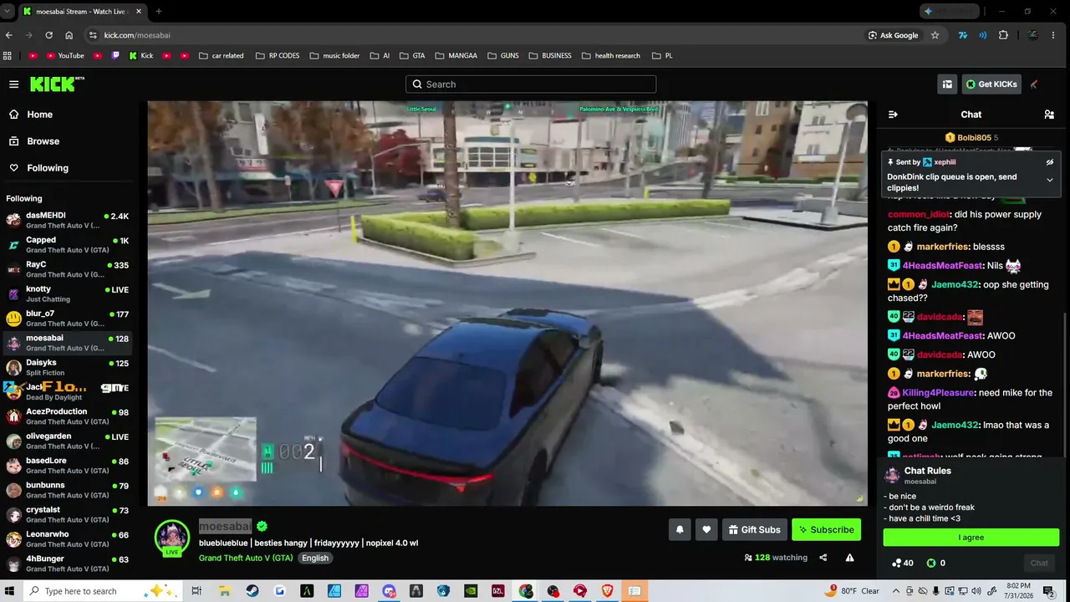Go to the Kick logo homepage
This screenshot has height=602, width=1070.
[57, 84]
